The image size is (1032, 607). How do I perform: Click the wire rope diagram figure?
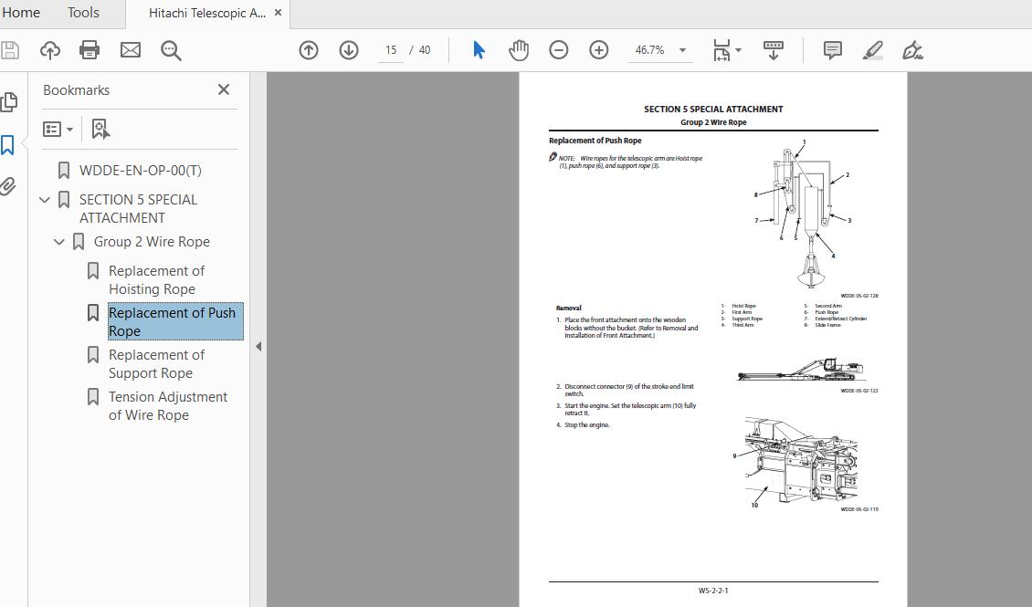click(802, 214)
